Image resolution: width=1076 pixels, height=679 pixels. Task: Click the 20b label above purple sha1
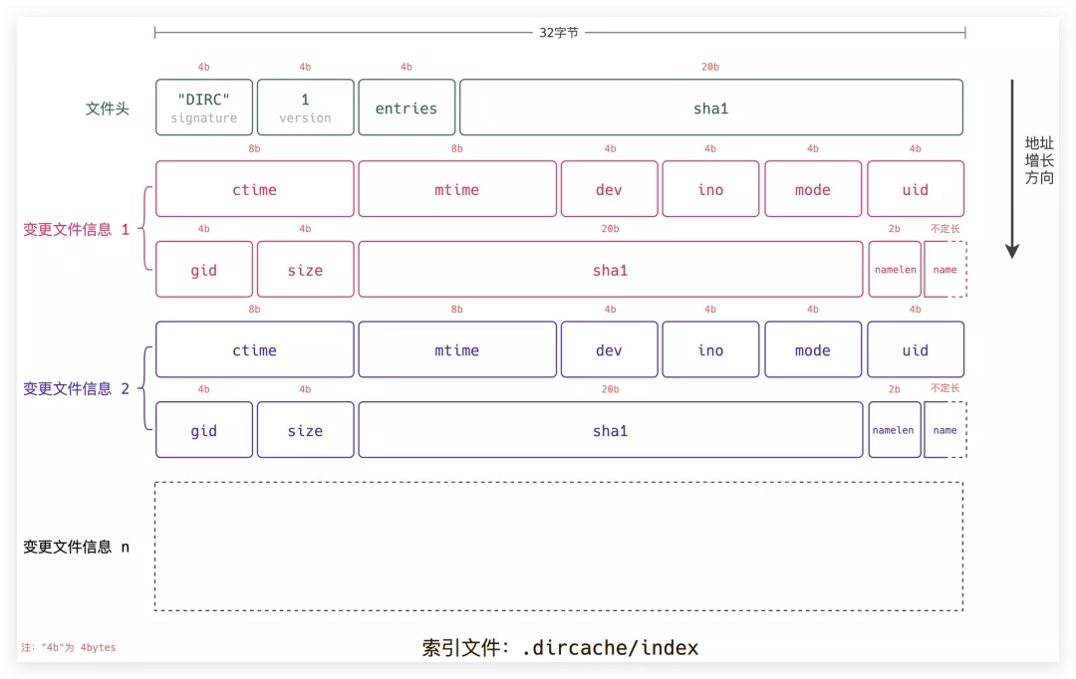(x=610, y=389)
